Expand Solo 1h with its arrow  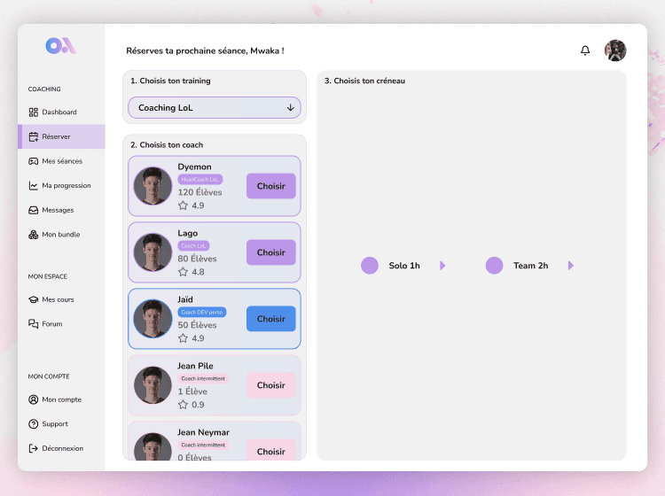pos(442,266)
